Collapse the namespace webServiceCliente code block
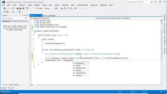This screenshot has width=167, height=94. tap(33, 31)
